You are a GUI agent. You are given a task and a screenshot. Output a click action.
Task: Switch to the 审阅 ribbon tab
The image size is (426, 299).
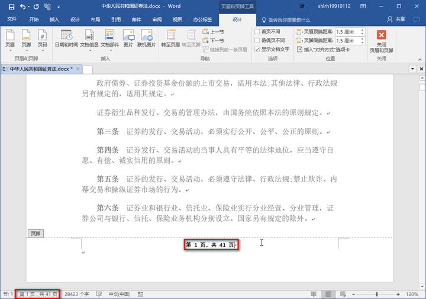tap(157, 19)
